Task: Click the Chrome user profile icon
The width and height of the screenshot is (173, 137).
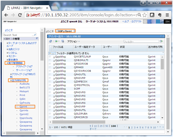Action: tap(143, 3)
